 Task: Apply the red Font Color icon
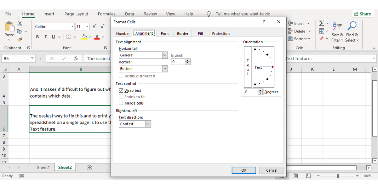(97, 37)
